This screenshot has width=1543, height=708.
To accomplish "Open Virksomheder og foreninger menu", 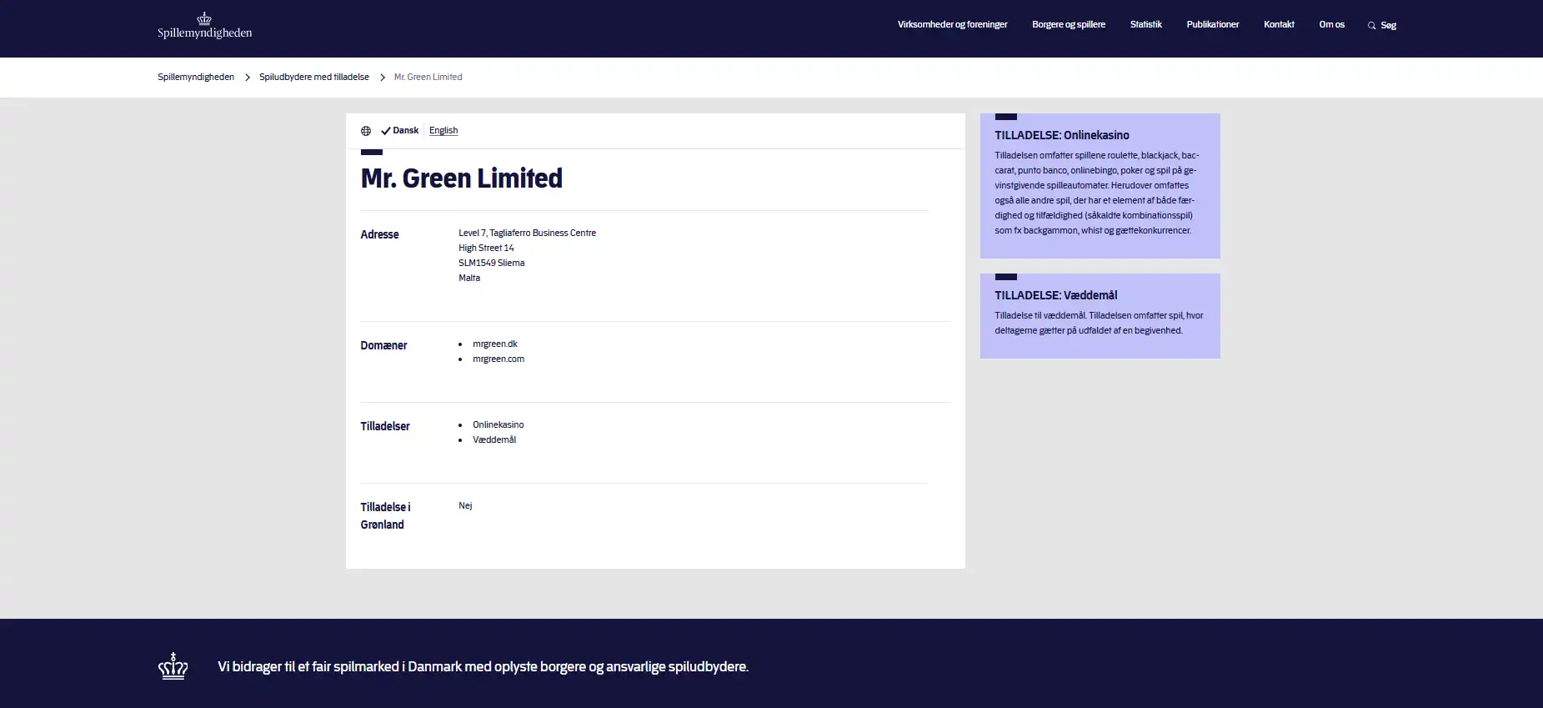I will tap(952, 25).
